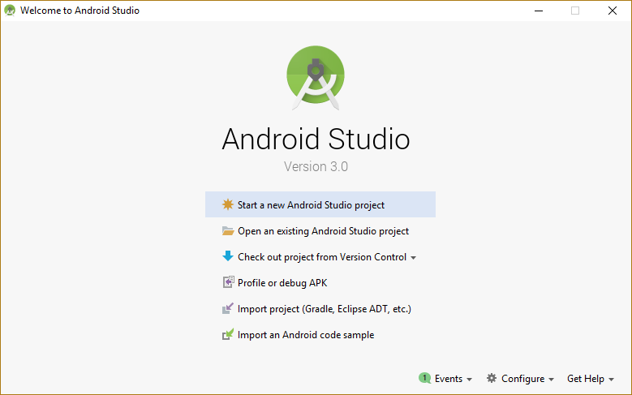Open the Configure menu label
Screen dimensions: 632x395
click(x=522, y=379)
